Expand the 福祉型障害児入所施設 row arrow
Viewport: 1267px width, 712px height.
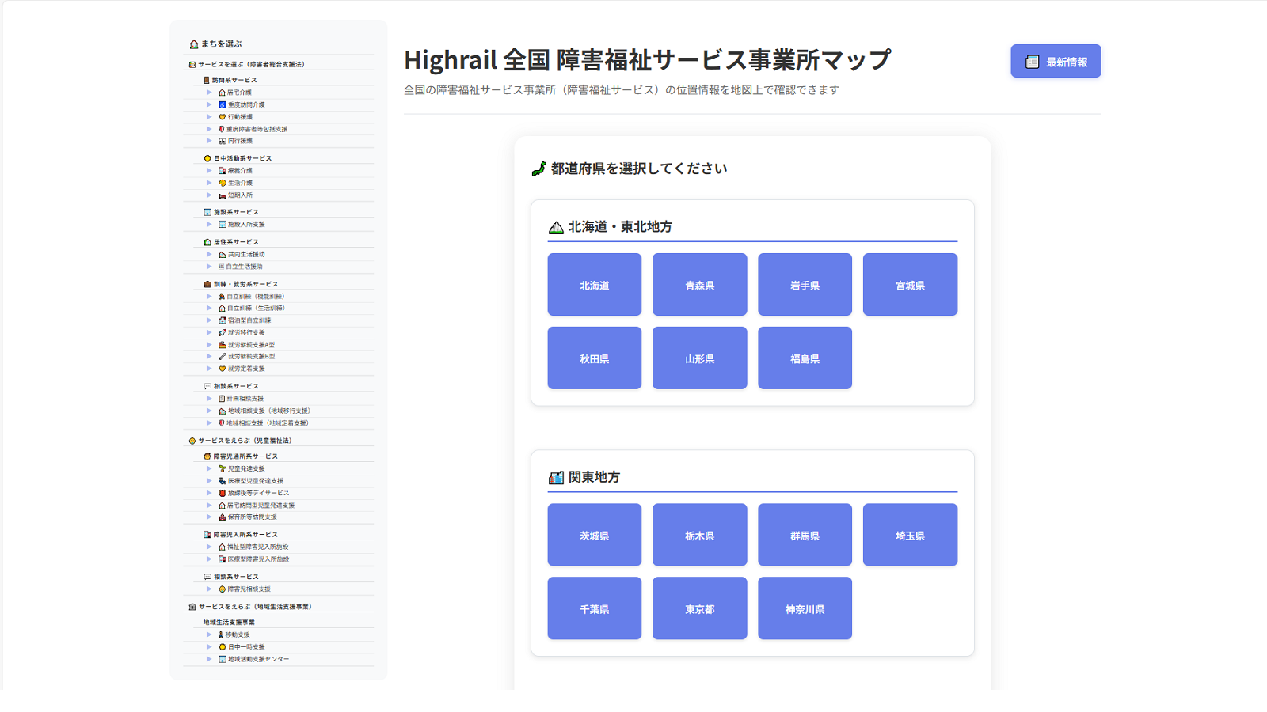209,547
